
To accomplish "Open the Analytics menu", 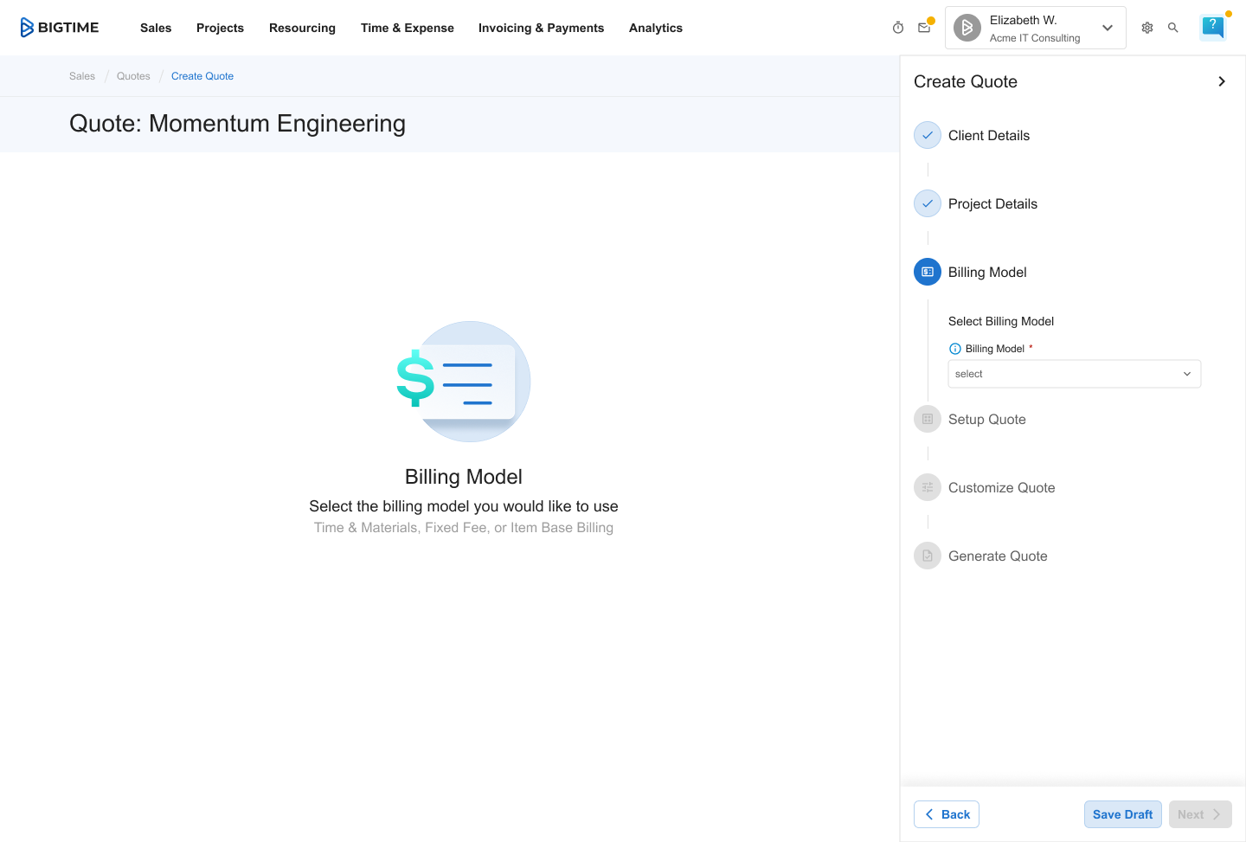I will coord(655,28).
